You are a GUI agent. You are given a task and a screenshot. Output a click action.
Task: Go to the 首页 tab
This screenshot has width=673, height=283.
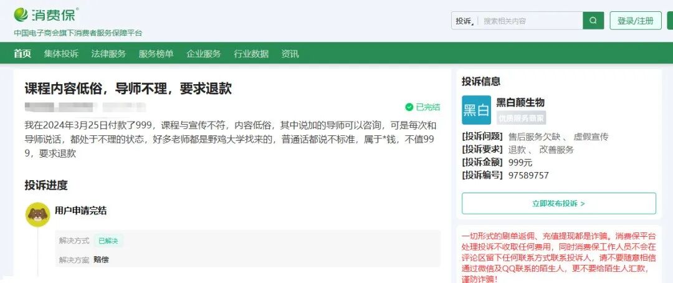(22, 54)
